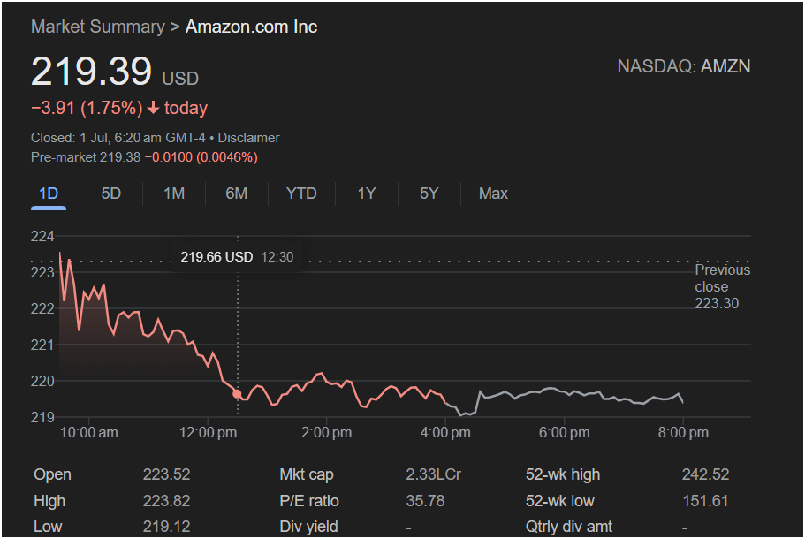Viewport: 805px width, 539px height.
Task: Click the Div yield label
Action: point(308,527)
